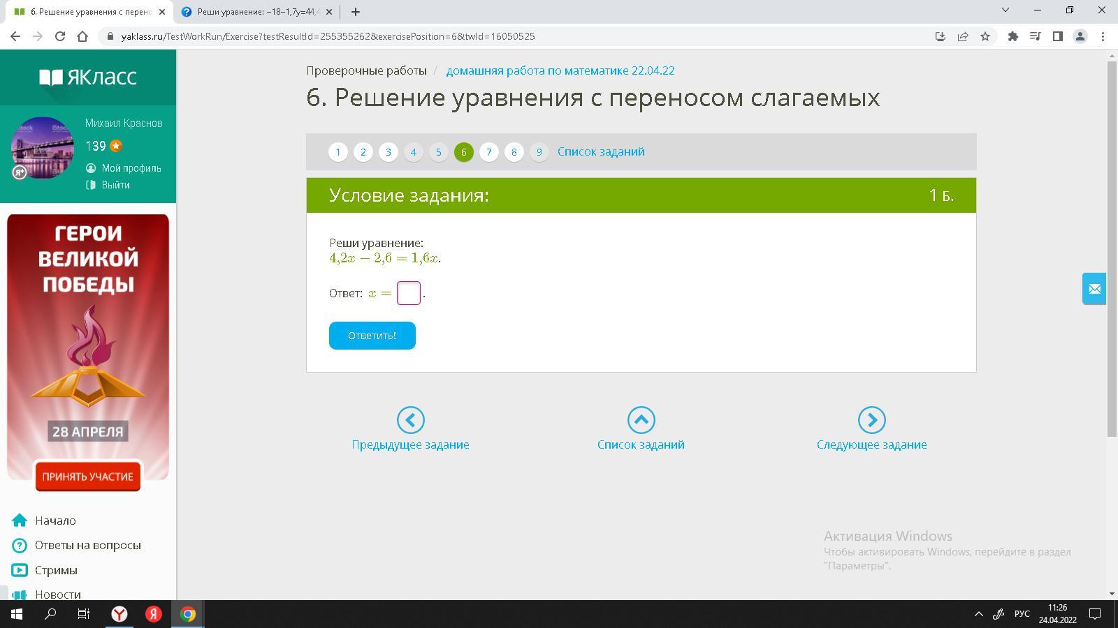Open Chrome three-dot menu
The image size is (1118, 628).
[x=1103, y=36]
